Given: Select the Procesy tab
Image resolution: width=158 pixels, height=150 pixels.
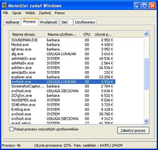Looking at the screenshot, I should pos(29,22).
